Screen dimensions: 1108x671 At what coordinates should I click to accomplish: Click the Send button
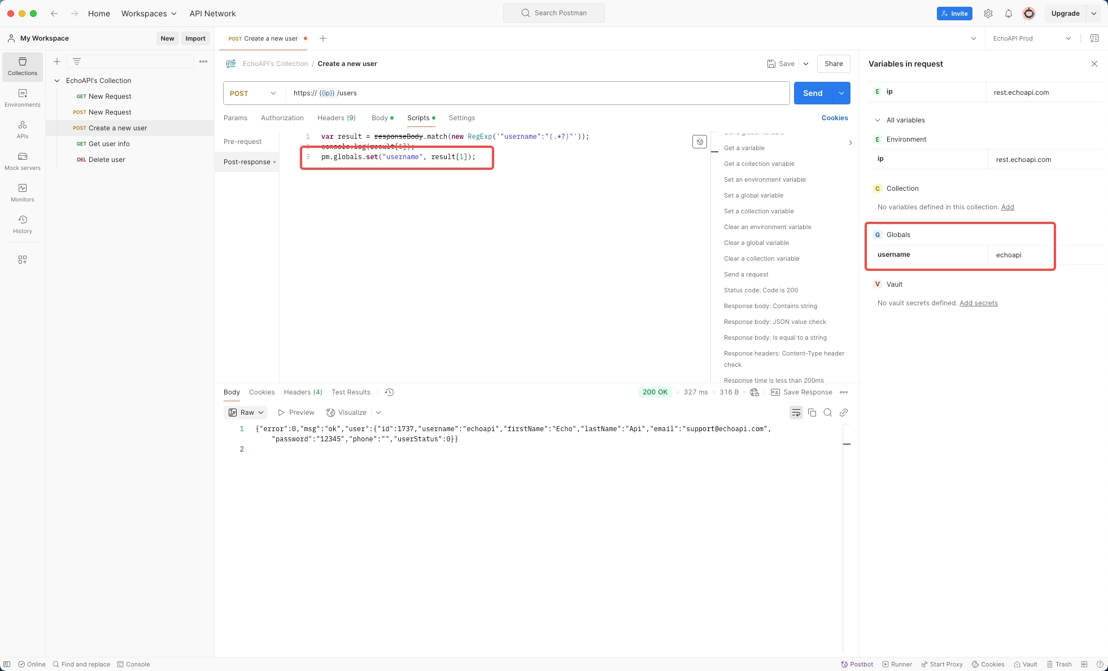813,93
